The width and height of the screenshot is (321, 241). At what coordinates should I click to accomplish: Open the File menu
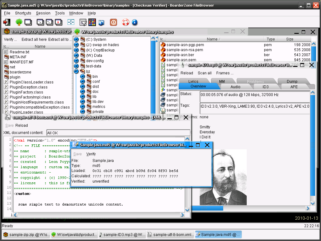coord(7,13)
